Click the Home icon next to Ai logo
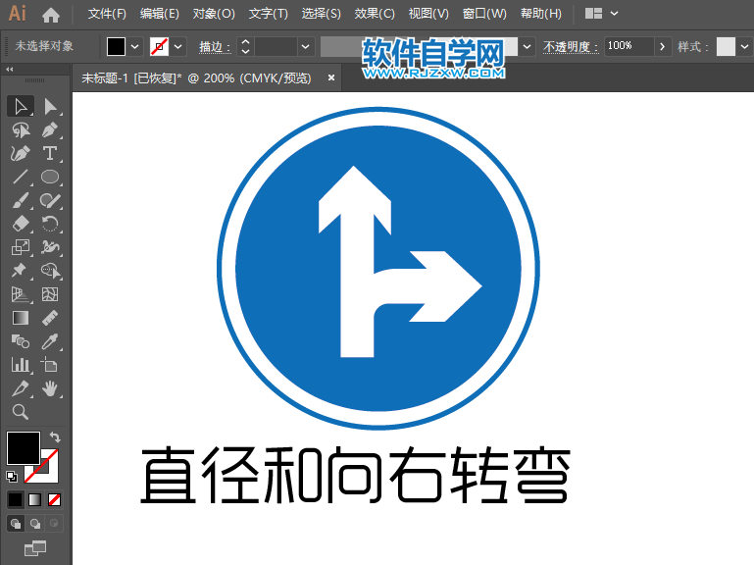Screen dimensions: 754x565 (x=50, y=15)
